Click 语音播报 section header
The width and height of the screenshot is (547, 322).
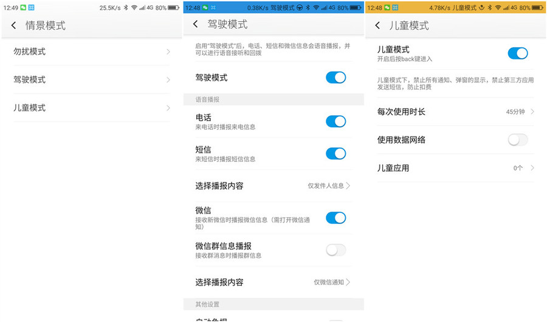click(273, 99)
